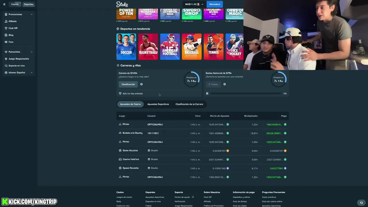Select the Apuestas de Casino tab

(131, 104)
